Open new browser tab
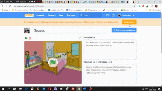Image resolution: width=162 pixels, height=91 pixels. (x=139, y=2)
